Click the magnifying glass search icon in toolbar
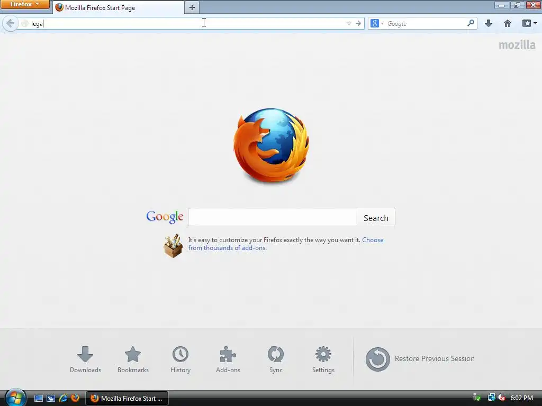 [x=471, y=23]
